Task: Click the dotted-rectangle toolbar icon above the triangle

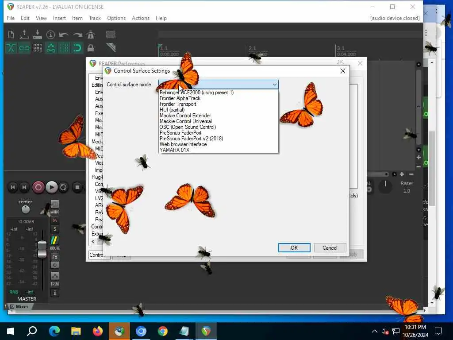Action: click(111, 35)
